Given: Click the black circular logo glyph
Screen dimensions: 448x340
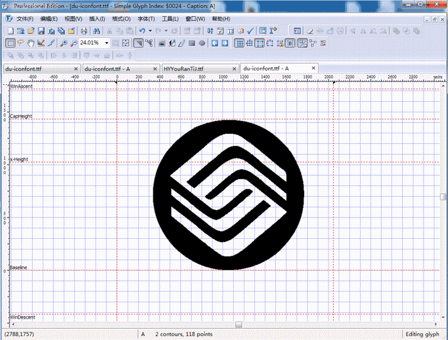Looking at the screenshot, I should coord(229,195).
